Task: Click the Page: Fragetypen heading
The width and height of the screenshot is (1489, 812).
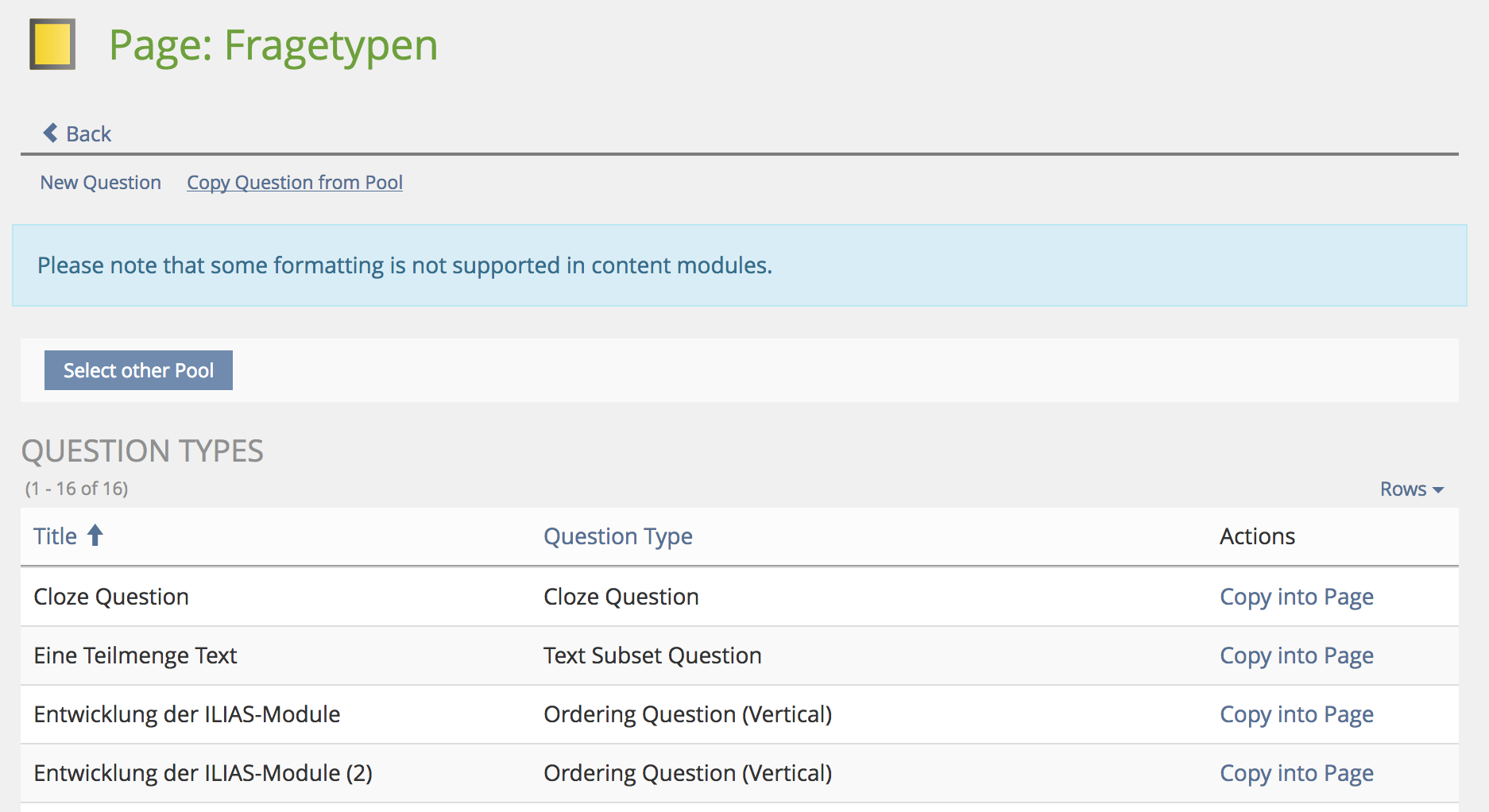Action: click(x=273, y=45)
